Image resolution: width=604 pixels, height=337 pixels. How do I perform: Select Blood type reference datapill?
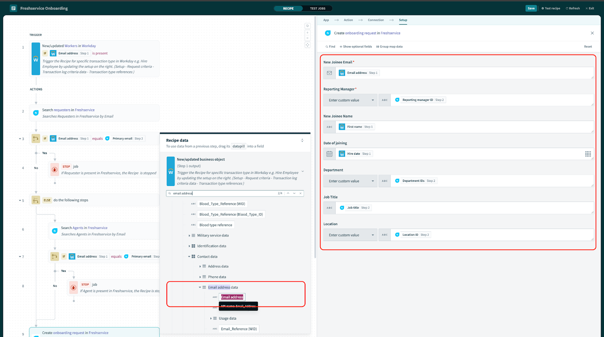[x=216, y=225]
